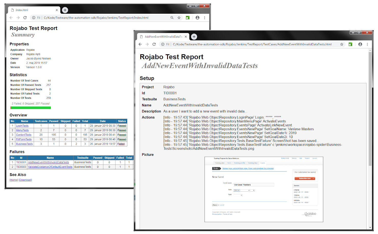Click green extension icon in Index.html window
This screenshot has width=378, height=234.
click(188, 18)
